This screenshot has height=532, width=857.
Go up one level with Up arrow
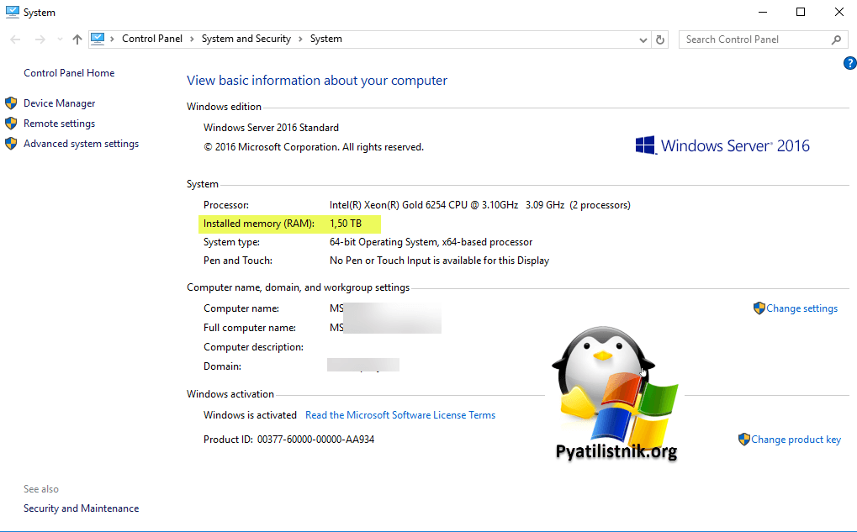pyautogui.click(x=77, y=40)
